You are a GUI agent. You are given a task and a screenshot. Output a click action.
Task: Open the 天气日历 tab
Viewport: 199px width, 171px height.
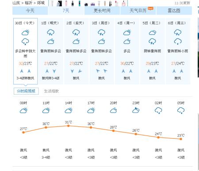(138, 11)
